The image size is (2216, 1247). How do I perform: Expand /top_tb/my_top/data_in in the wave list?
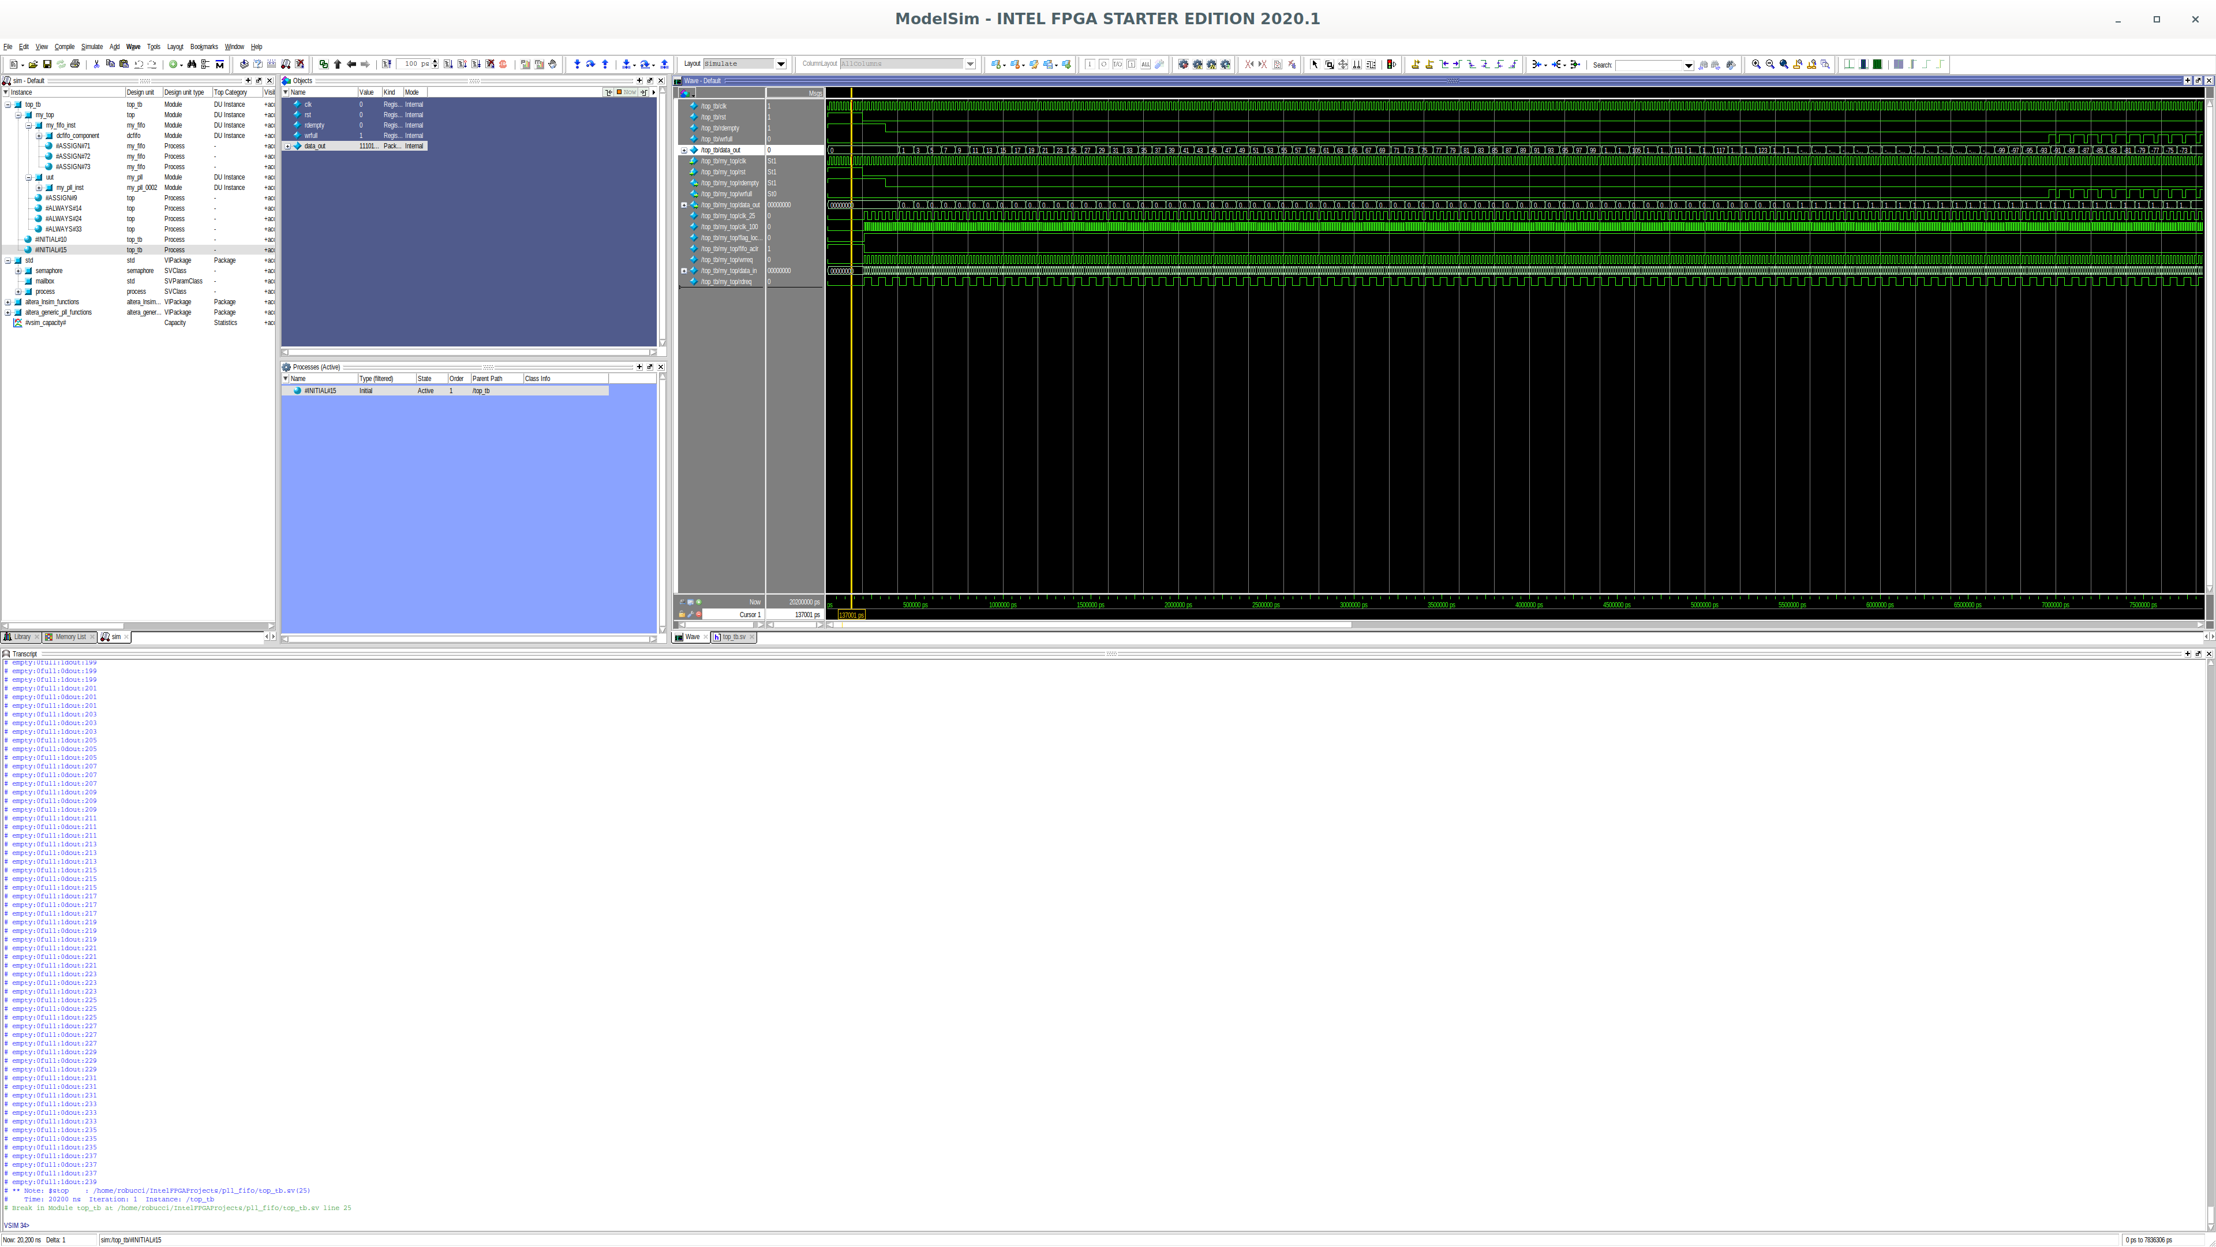(684, 271)
